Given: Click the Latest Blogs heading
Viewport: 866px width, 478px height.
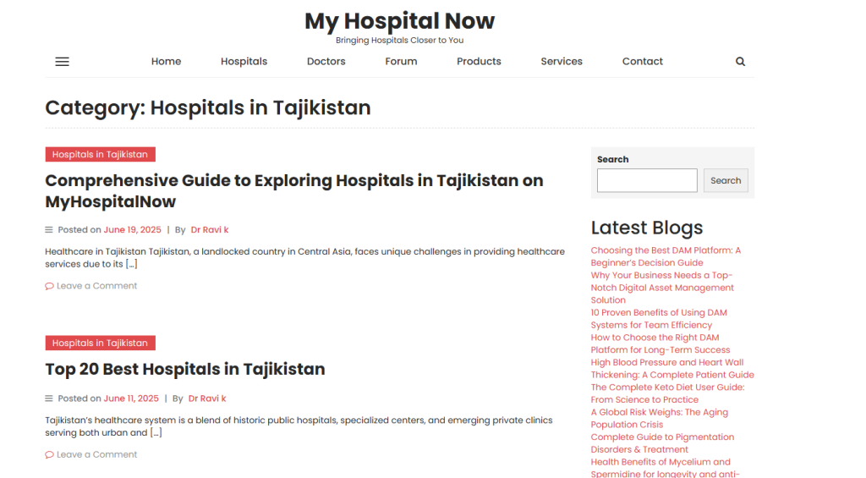Looking at the screenshot, I should click(647, 228).
